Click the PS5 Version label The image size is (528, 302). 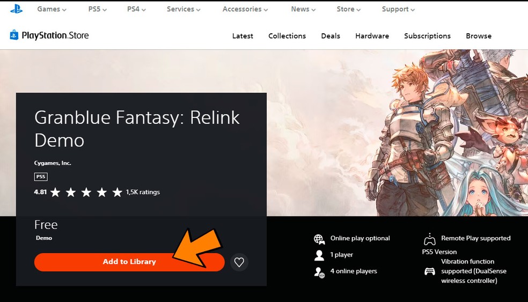pyautogui.click(x=439, y=252)
